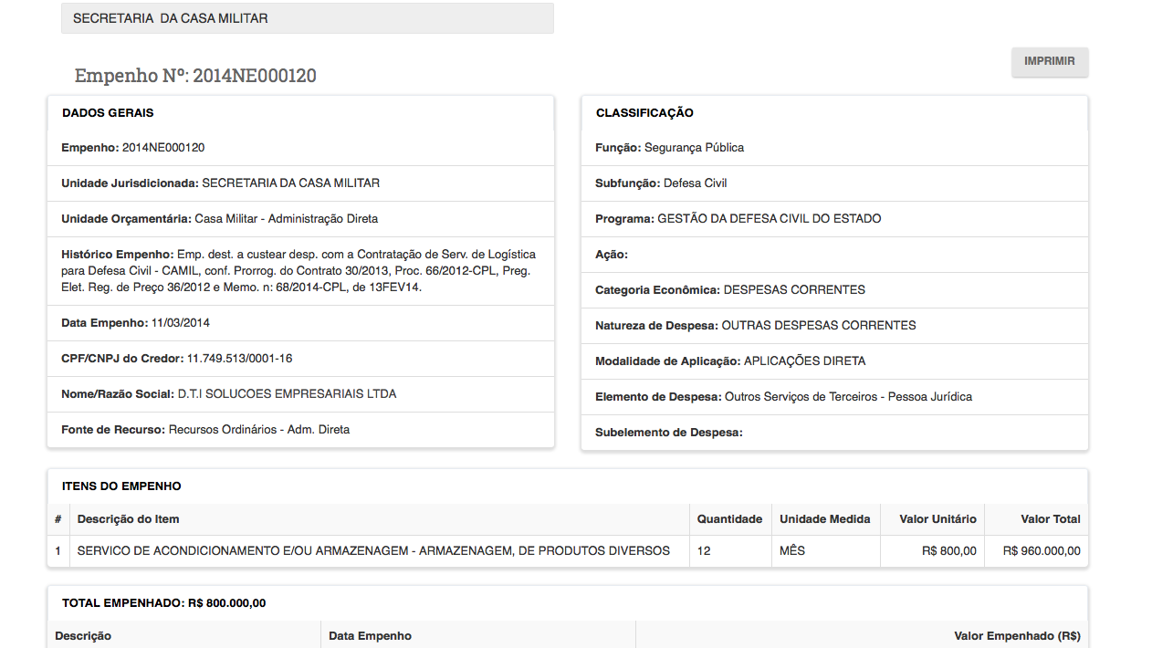1152x648 pixels.
Task: Select TOTAL EMPENHADO: R$ 800.000,00 title
Action: point(163,603)
